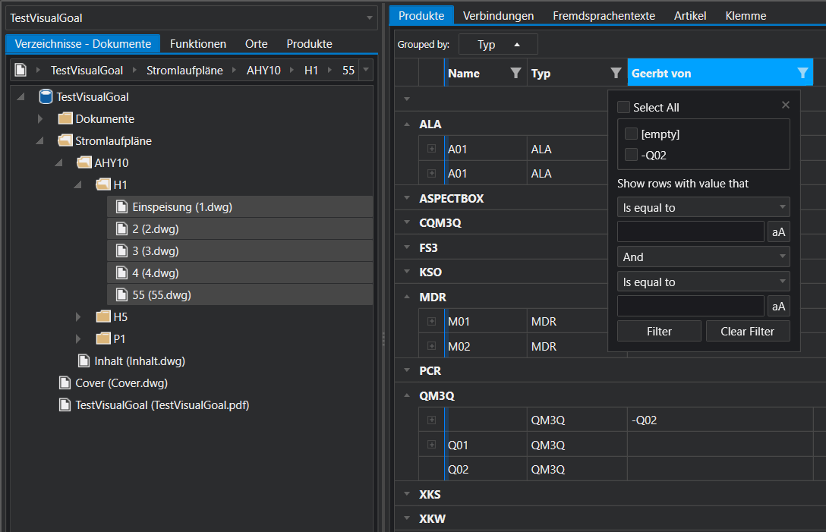The height and width of the screenshot is (532, 826).
Task: Click the first filter value input field
Action: (690, 232)
